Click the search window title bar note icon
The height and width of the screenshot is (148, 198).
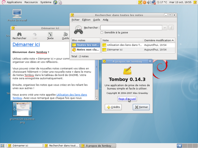coord(72,15)
